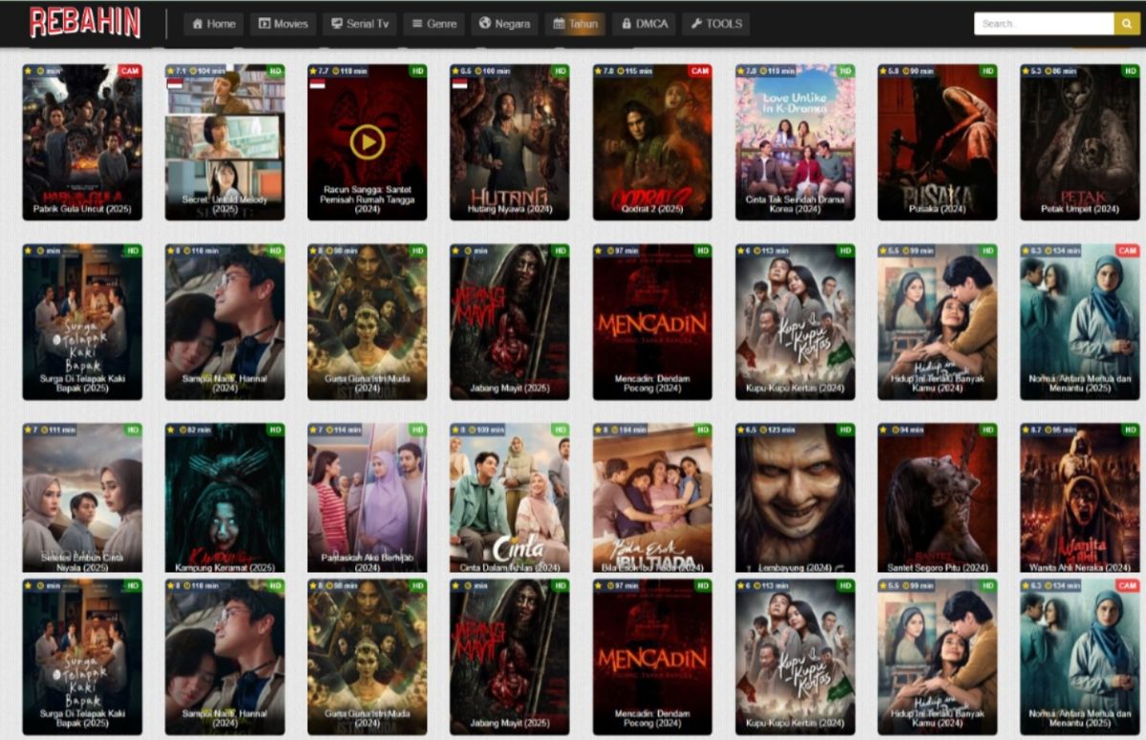Screen dimensions: 1146x740
Task: Open the Qodrat 2 (2025) title link
Action: pyautogui.click(x=652, y=209)
